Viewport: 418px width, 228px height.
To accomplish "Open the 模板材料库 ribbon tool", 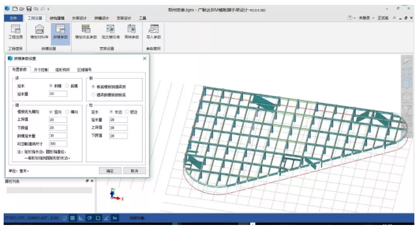I will point(39,32).
